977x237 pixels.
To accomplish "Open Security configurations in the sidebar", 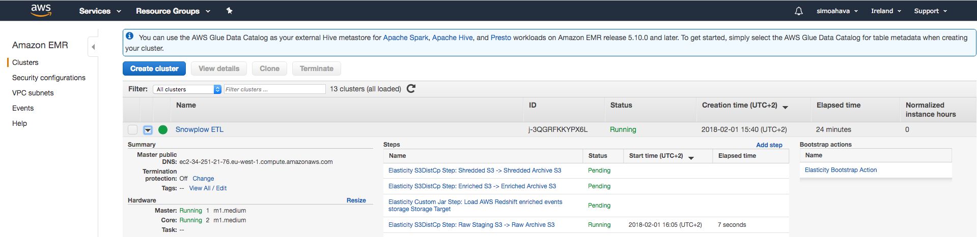I will pyautogui.click(x=49, y=78).
